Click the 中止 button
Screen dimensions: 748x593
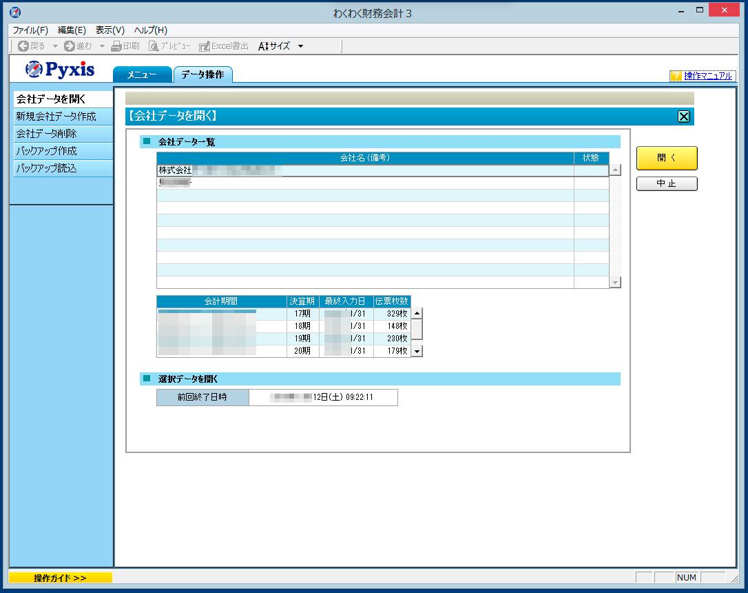(667, 183)
